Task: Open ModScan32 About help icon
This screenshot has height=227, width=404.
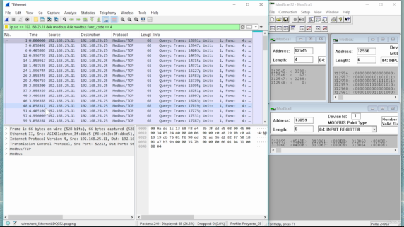Action: click(340, 20)
